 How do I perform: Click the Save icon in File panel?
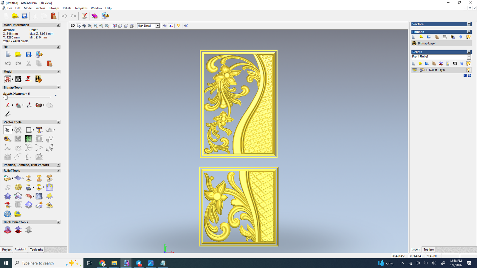point(29,54)
